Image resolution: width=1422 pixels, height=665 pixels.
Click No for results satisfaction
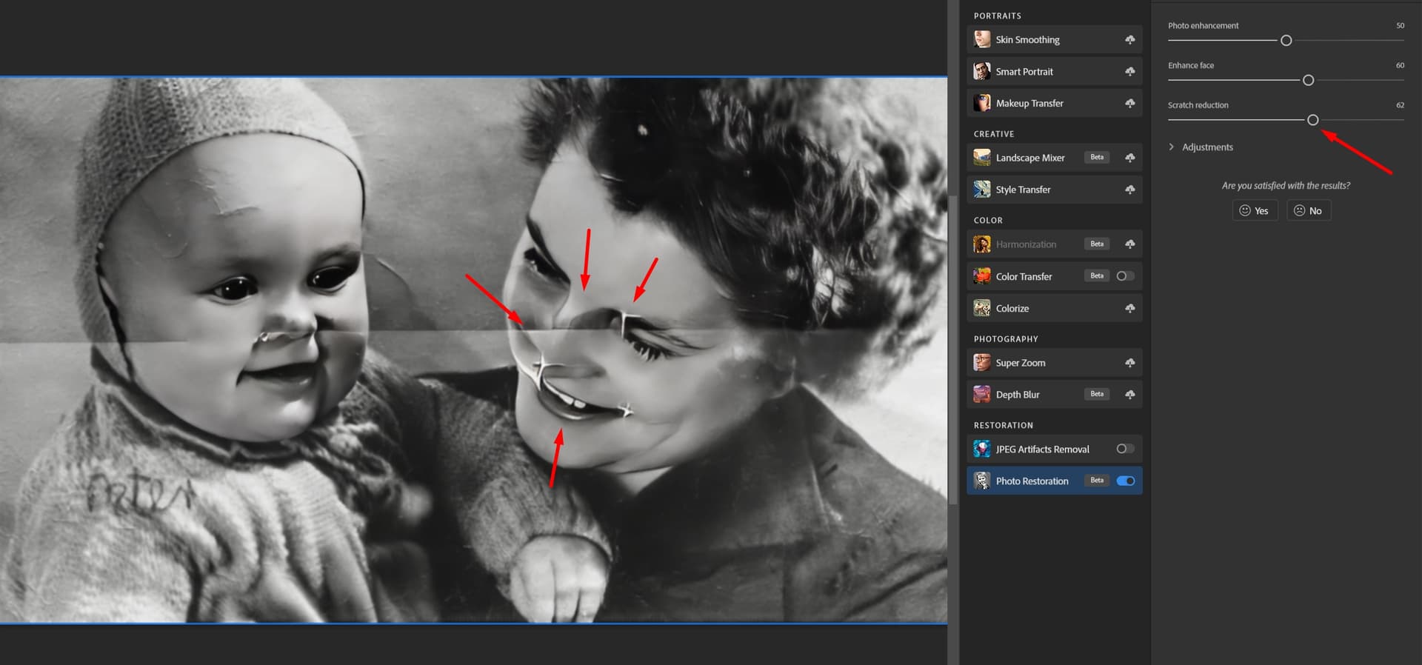click(1308, 211)
